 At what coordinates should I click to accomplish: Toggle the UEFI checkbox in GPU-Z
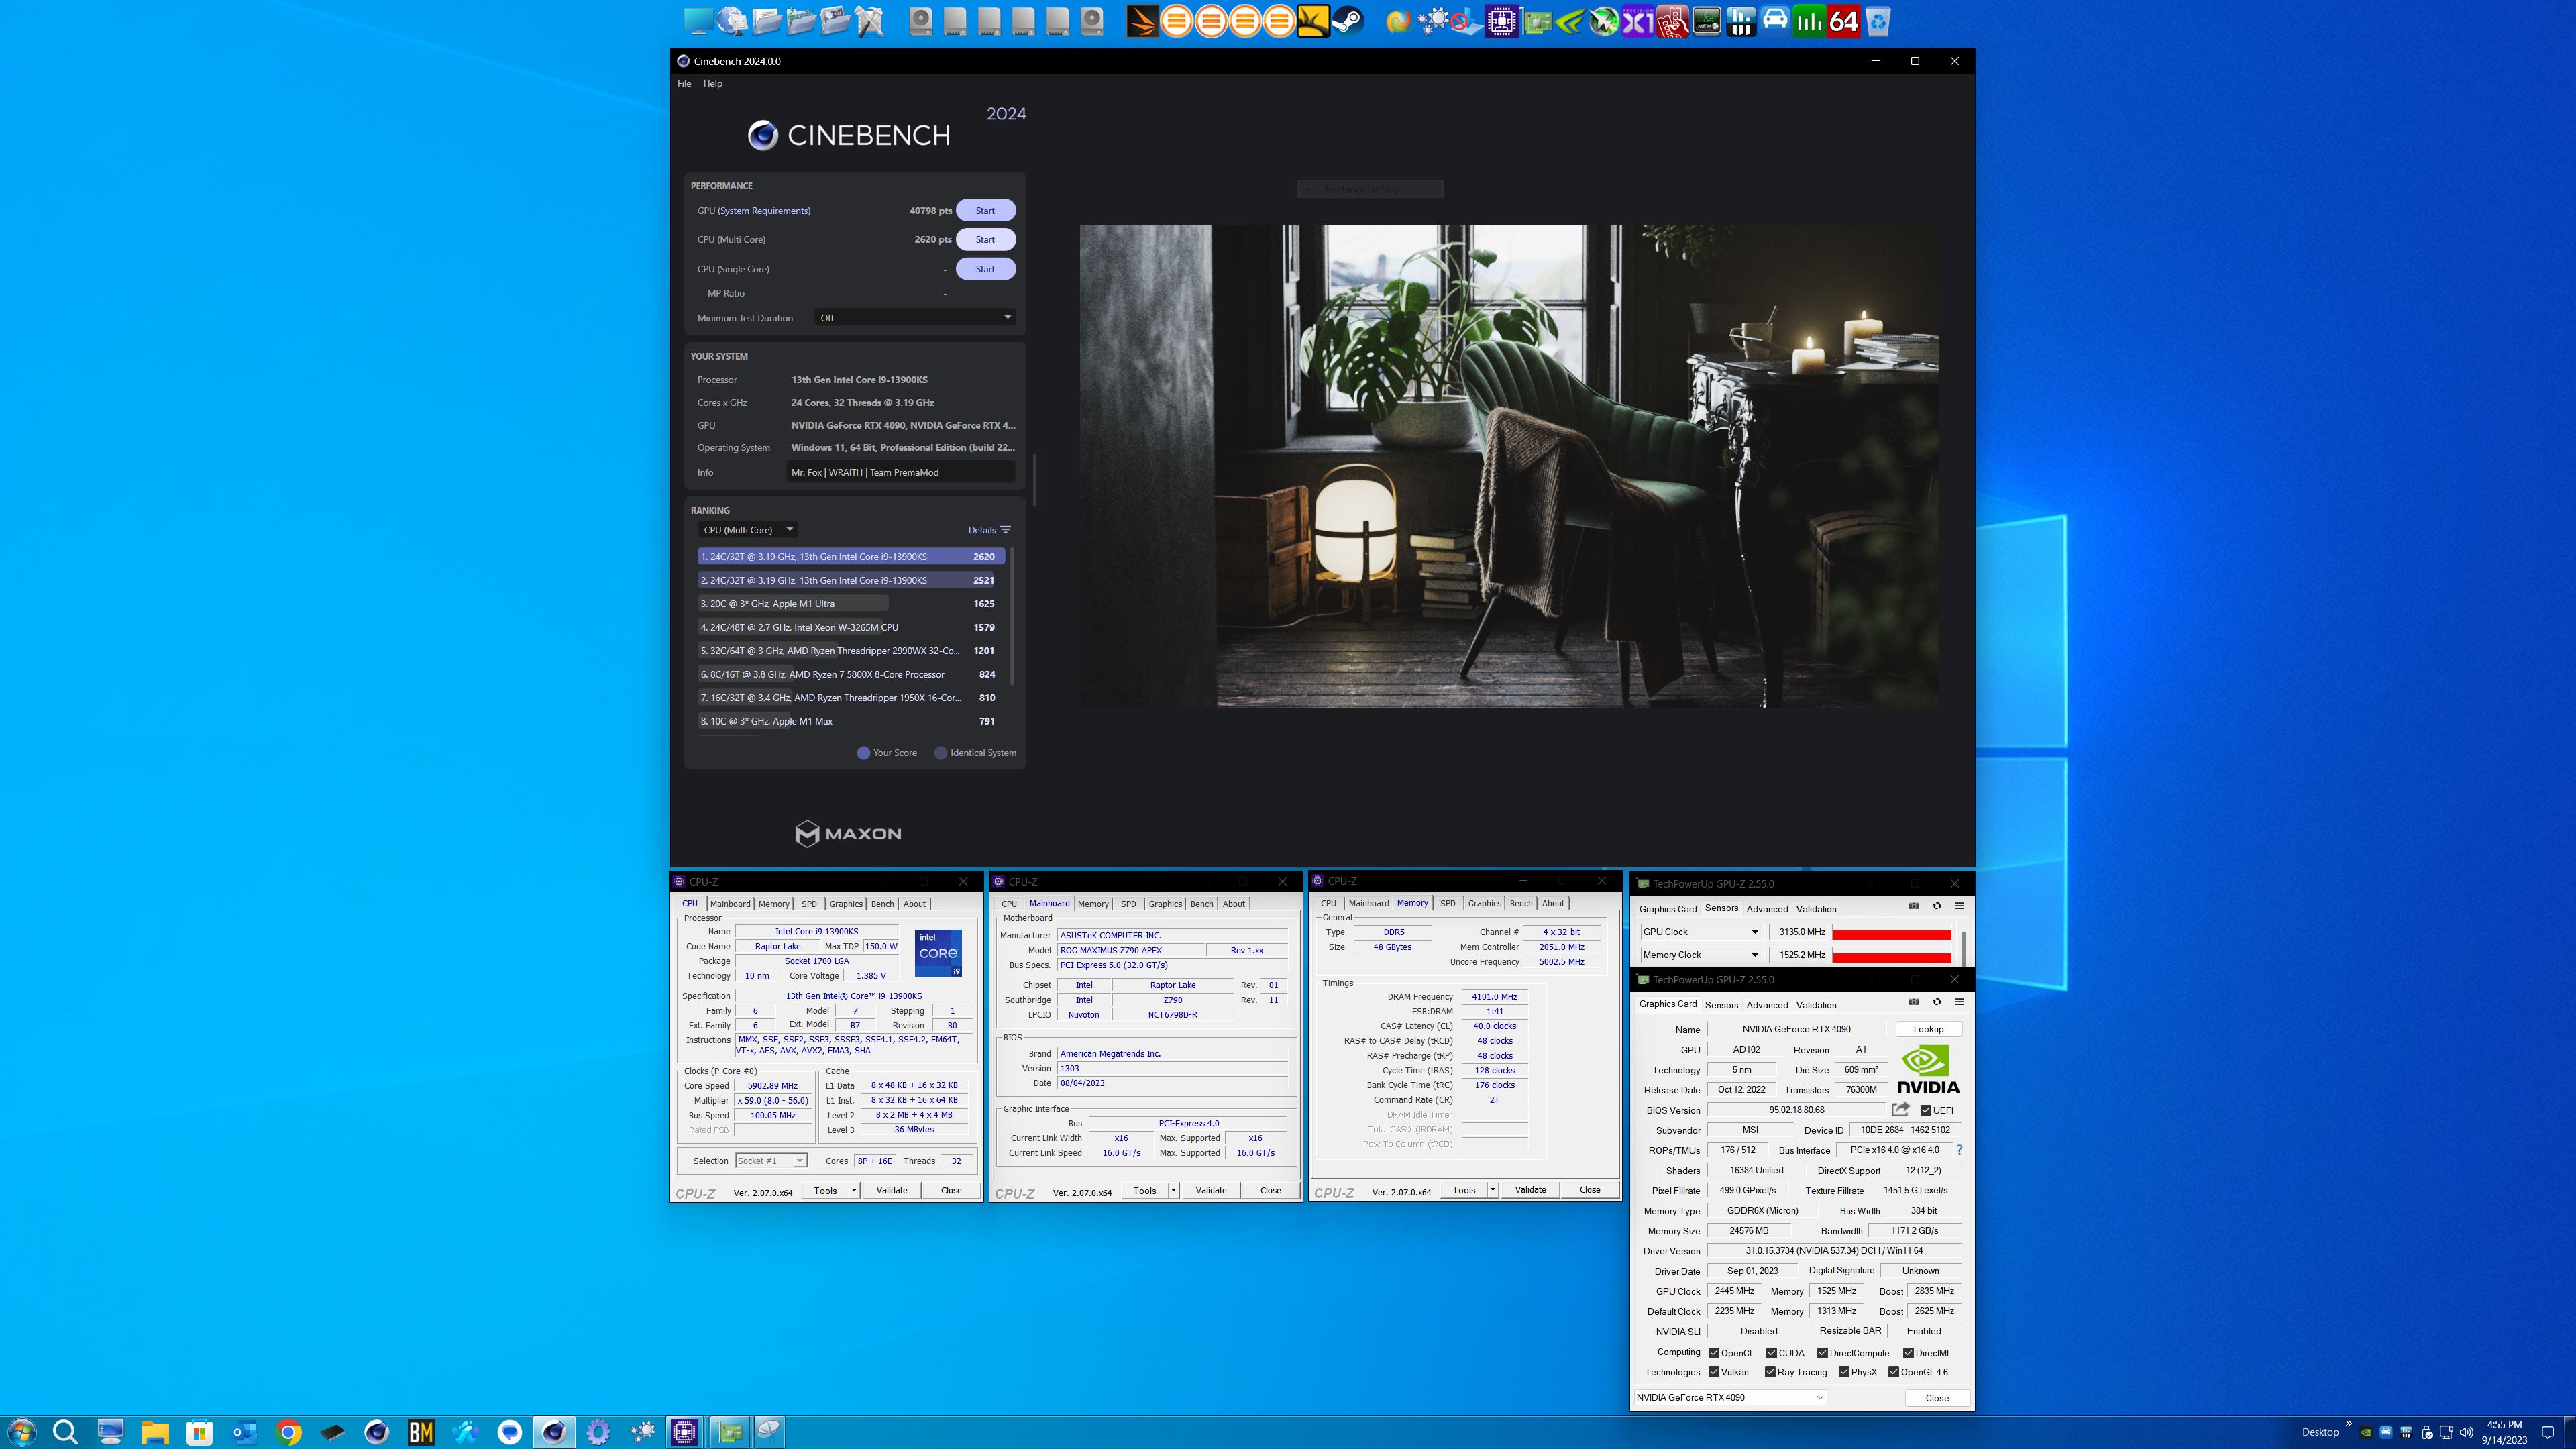tap(1926, 1110)
